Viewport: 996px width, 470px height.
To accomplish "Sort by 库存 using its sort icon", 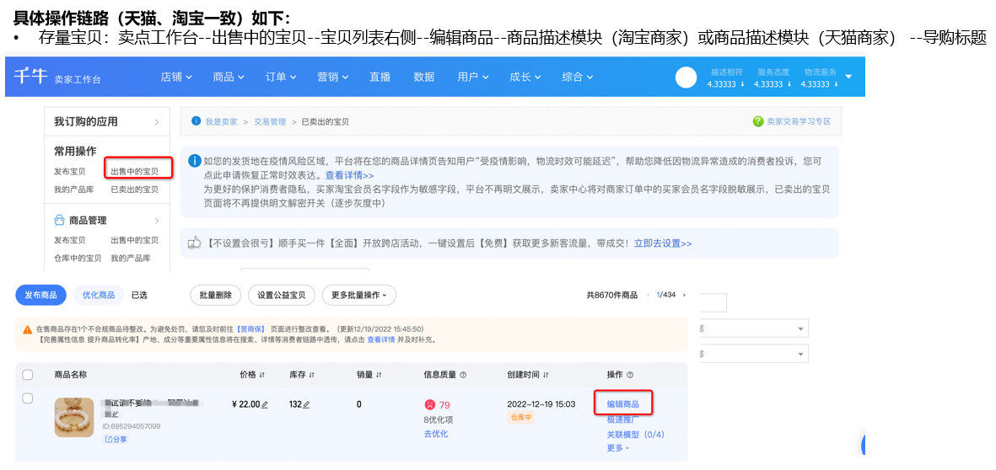I will pyautogui.click(x=312, y=375).
